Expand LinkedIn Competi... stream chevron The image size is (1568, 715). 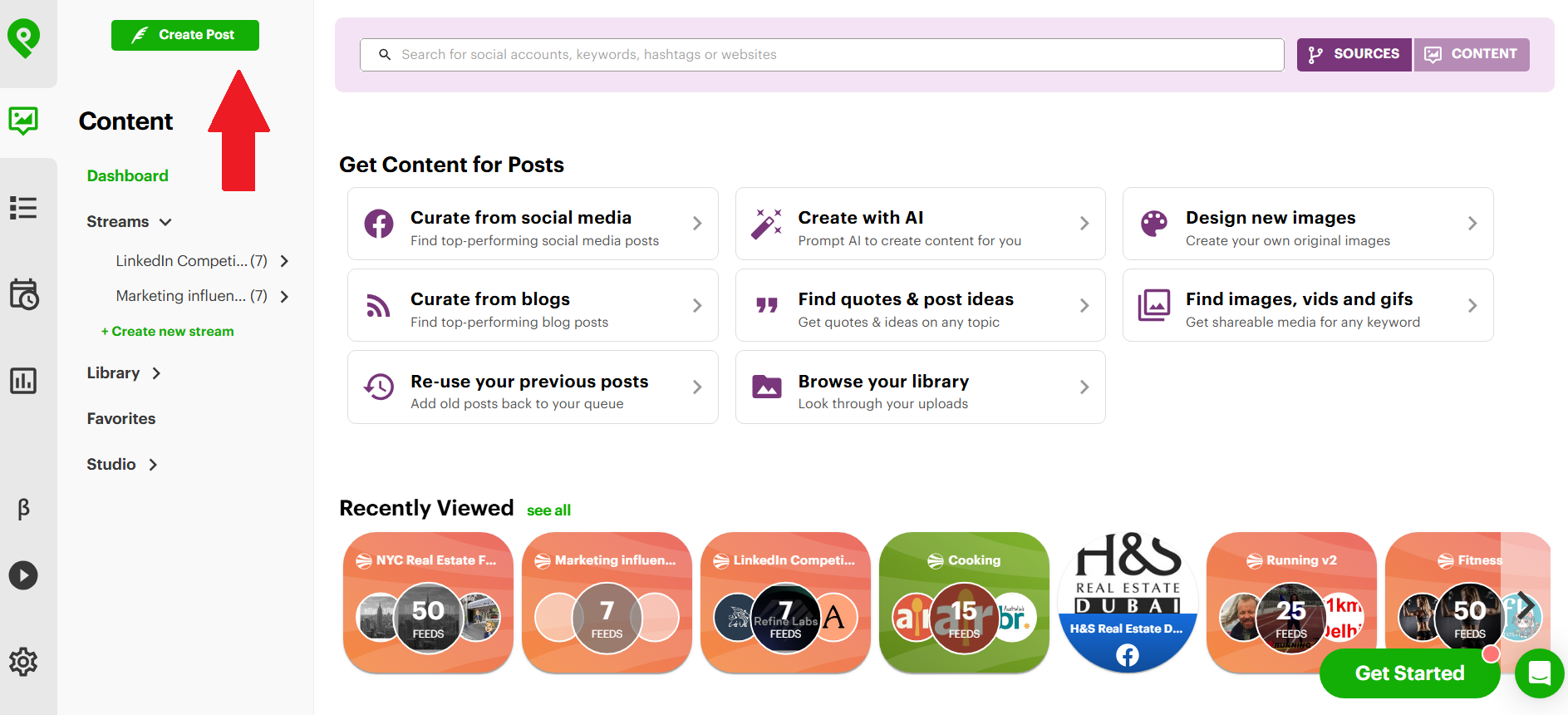284,261
